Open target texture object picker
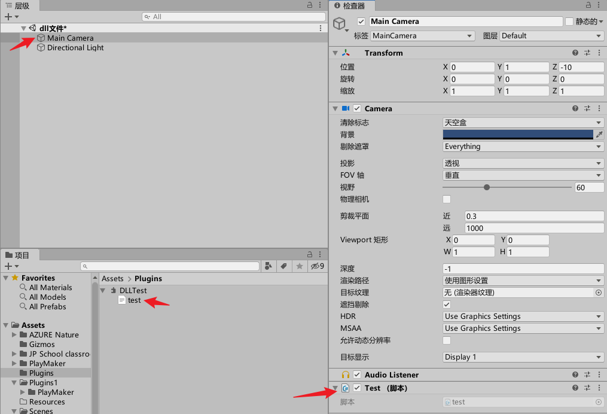 tap(599, 293)
